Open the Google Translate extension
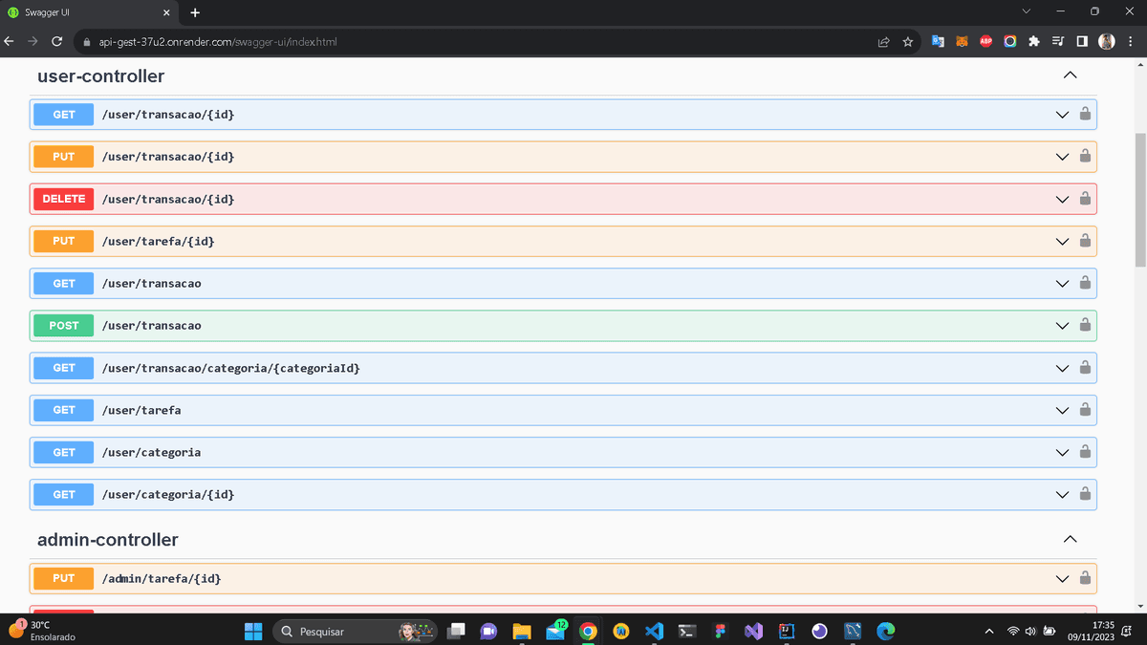1147x645 pixels. click(938, 42)
